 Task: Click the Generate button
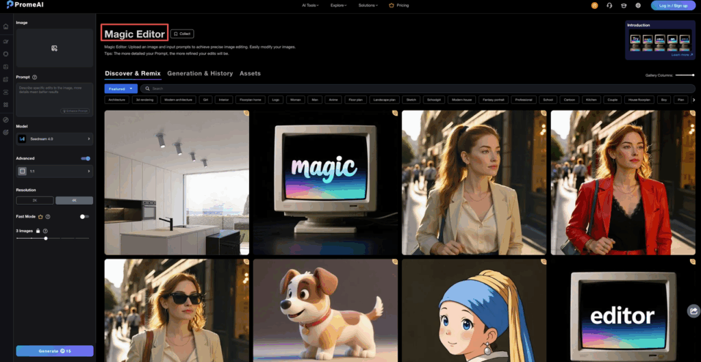pyautogui.click(x=55, y=351)
